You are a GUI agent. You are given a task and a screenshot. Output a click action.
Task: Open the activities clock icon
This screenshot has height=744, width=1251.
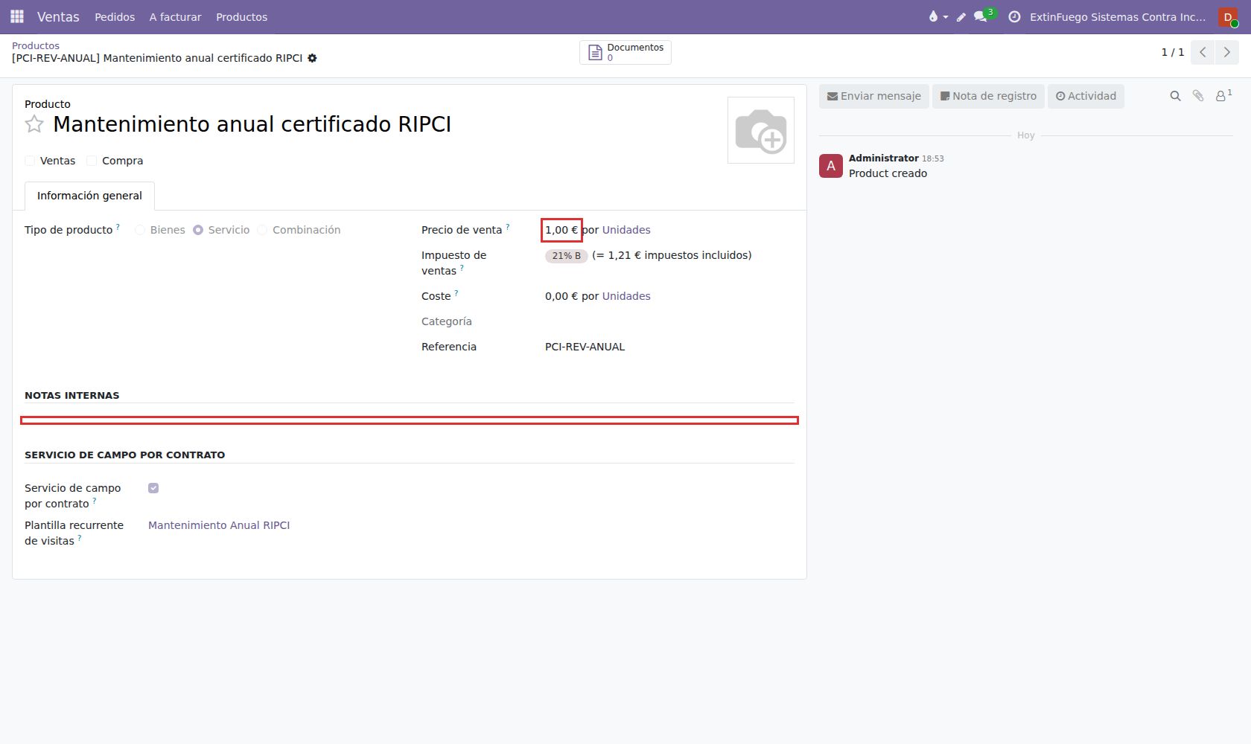tap(1014, 16)
